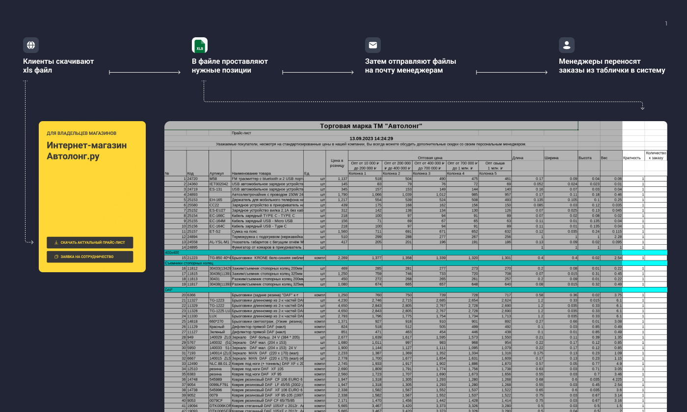Click spreadsheet title 'Торговая марка ТМ "Автолонг"'
The height and width of the screenshot is (412, 687).
pyautogui.click(x=371, y=126)
